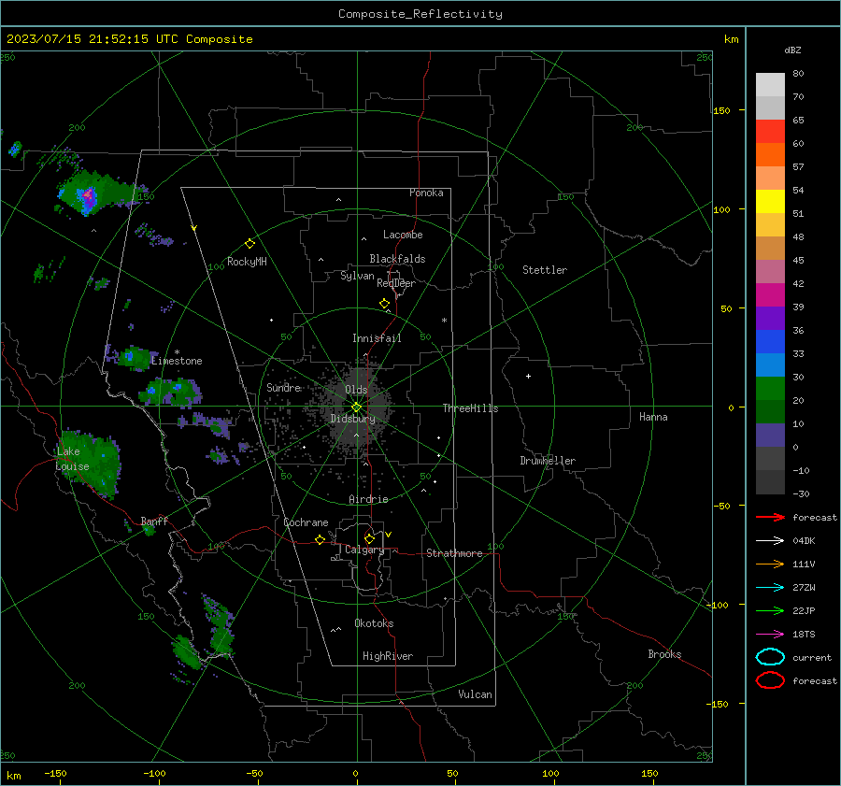Click the Calgary city label

click(364, 550)
